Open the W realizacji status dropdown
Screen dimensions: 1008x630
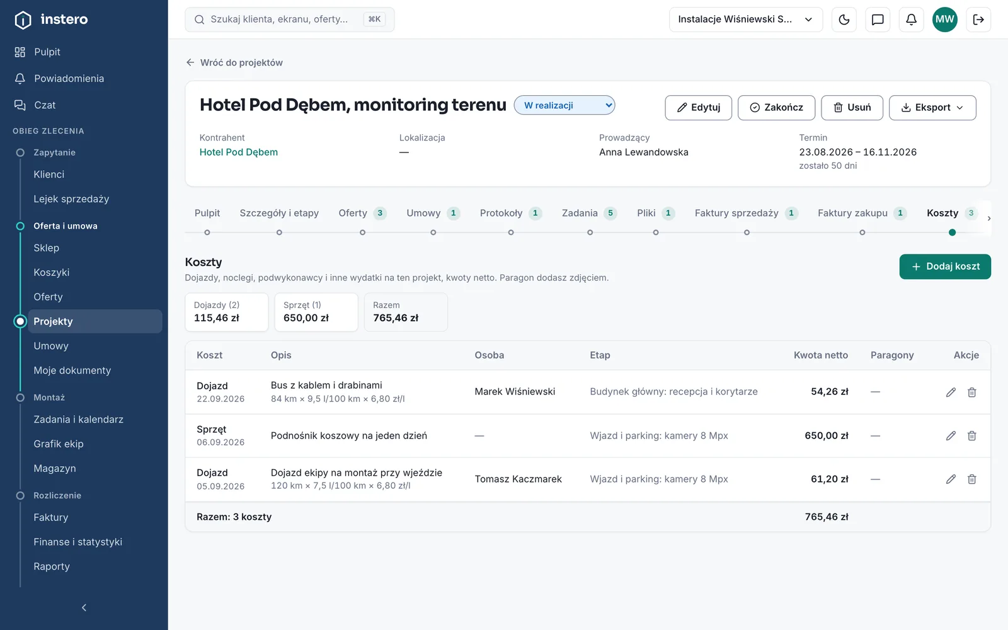click(x=564, y=105)
